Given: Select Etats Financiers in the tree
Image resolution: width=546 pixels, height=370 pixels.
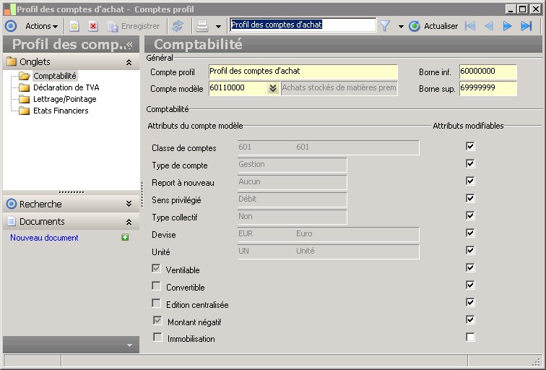Looking at the screenshot, I should tap(61, 111).
